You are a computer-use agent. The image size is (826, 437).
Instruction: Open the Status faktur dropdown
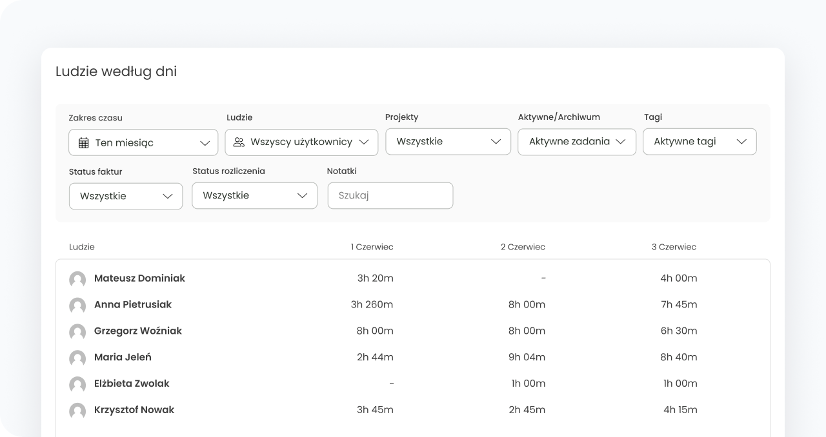[x=126, y=196]
